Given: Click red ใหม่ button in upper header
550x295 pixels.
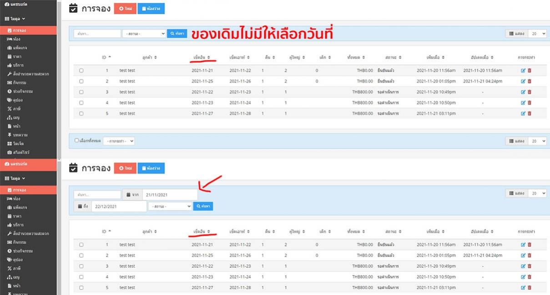Looking at the screenshot, I should coord(125,9).
